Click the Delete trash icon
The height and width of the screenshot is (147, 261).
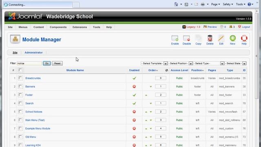[x=210, y=38]
